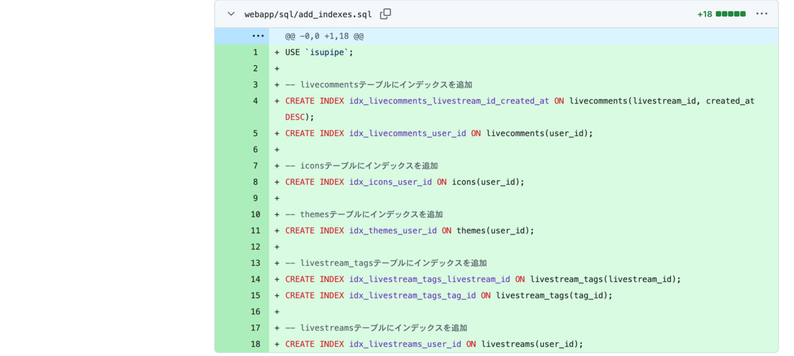Image resolution: width=794 pixels, height=356 pixels.
Task: Click the hunk header @@ -0,0 +1,18 @@
Action: coord(324,36)
